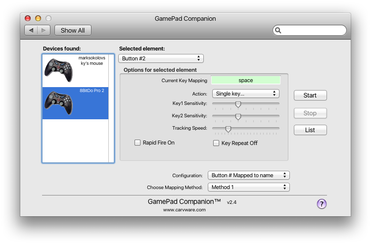This screenshot has height=244, width=371.
Task: Click the back navigation arrow
Action: coord(31,30)
